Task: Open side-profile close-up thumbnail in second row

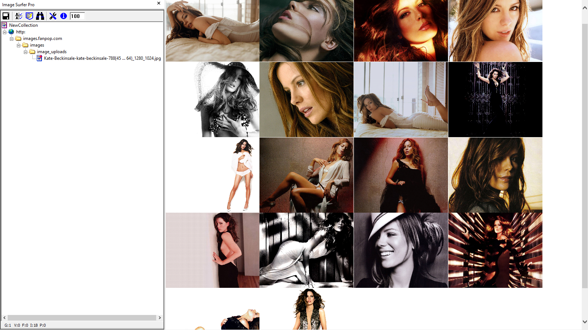Action: (306, 99)
